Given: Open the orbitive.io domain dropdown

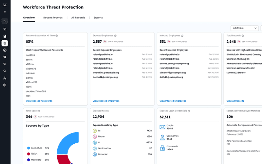Looking at the screenshot, I should (x=244, y=28).
